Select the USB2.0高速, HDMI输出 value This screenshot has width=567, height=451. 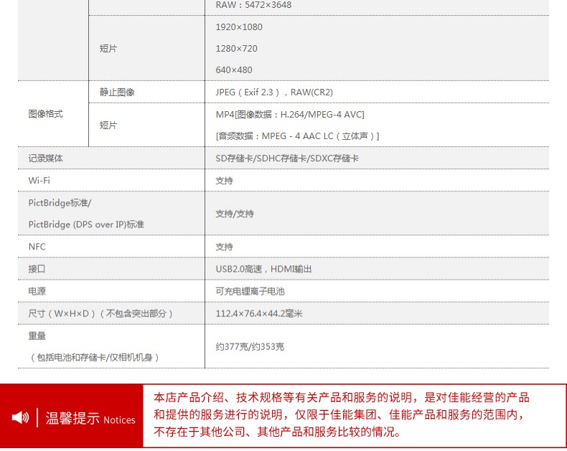click(x=263, y=270)
